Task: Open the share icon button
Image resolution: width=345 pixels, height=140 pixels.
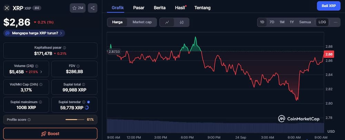Action: (x=92, y=8)
